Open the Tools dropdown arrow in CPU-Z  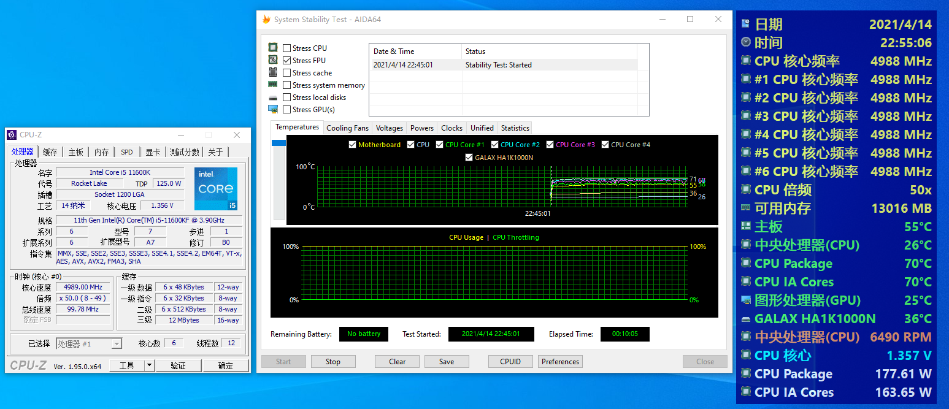point(149,365)
